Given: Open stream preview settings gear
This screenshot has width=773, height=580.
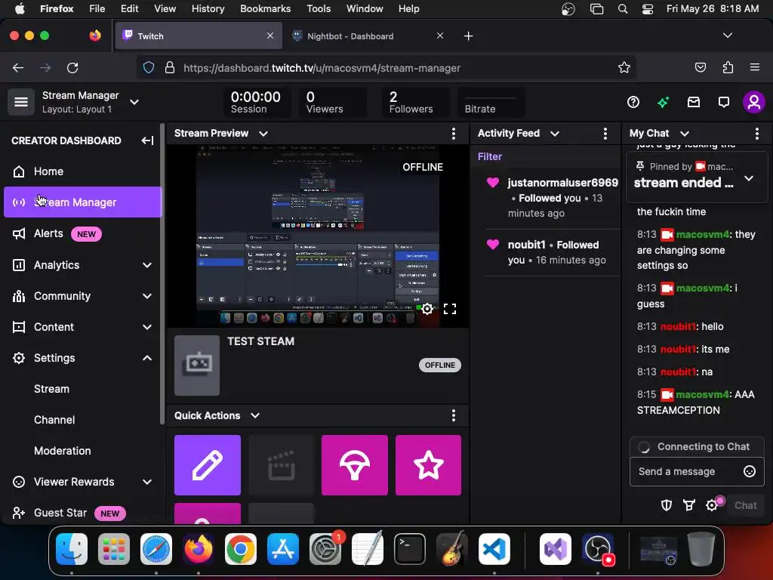Looking at the screenshot, I should click(427, 309).
